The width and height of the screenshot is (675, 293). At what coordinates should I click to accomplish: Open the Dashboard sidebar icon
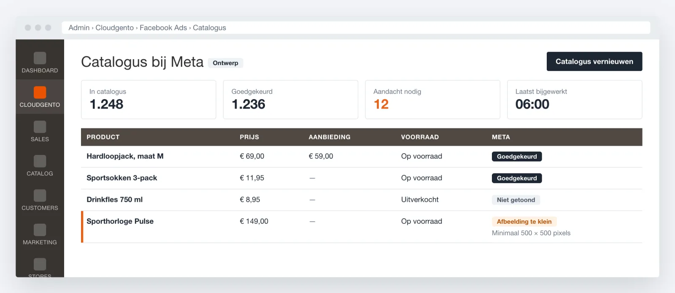40,58
